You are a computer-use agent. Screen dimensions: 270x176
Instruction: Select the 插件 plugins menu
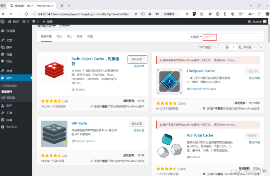click(x=16, y=78)
